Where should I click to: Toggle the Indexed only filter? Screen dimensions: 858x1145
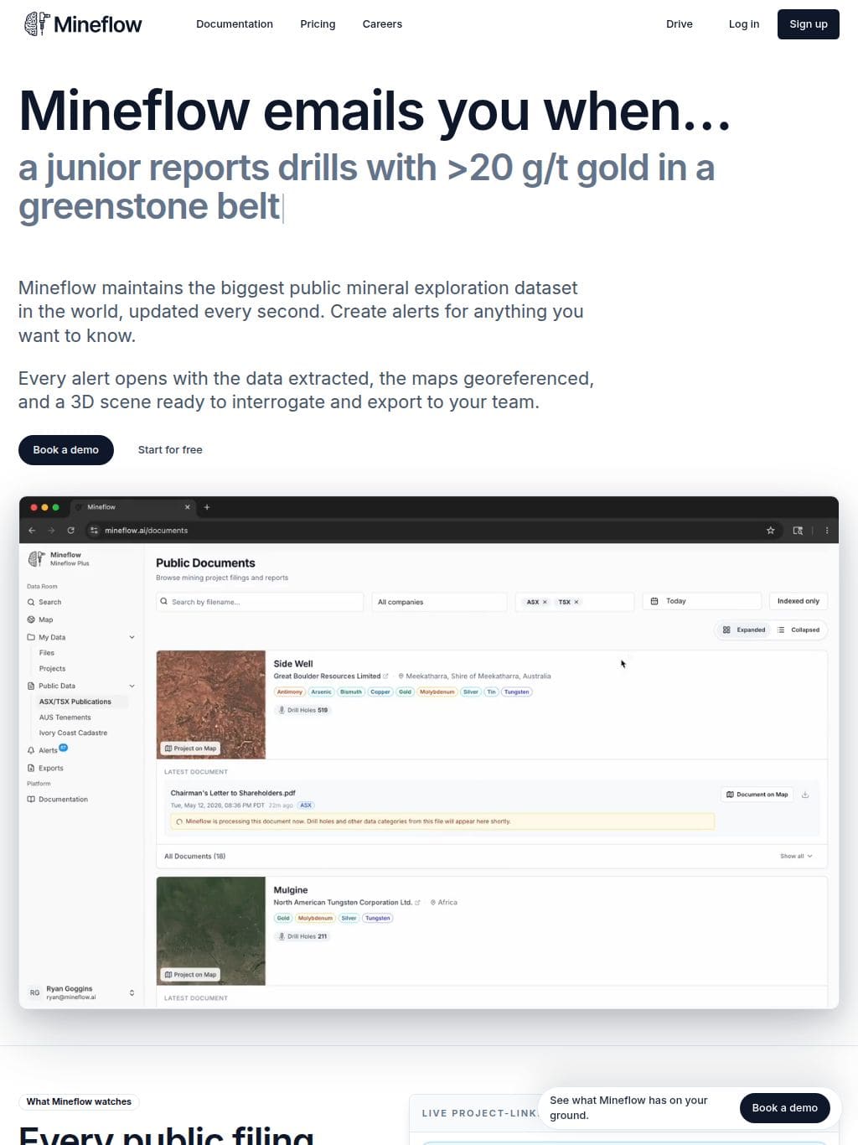(799, 602)
